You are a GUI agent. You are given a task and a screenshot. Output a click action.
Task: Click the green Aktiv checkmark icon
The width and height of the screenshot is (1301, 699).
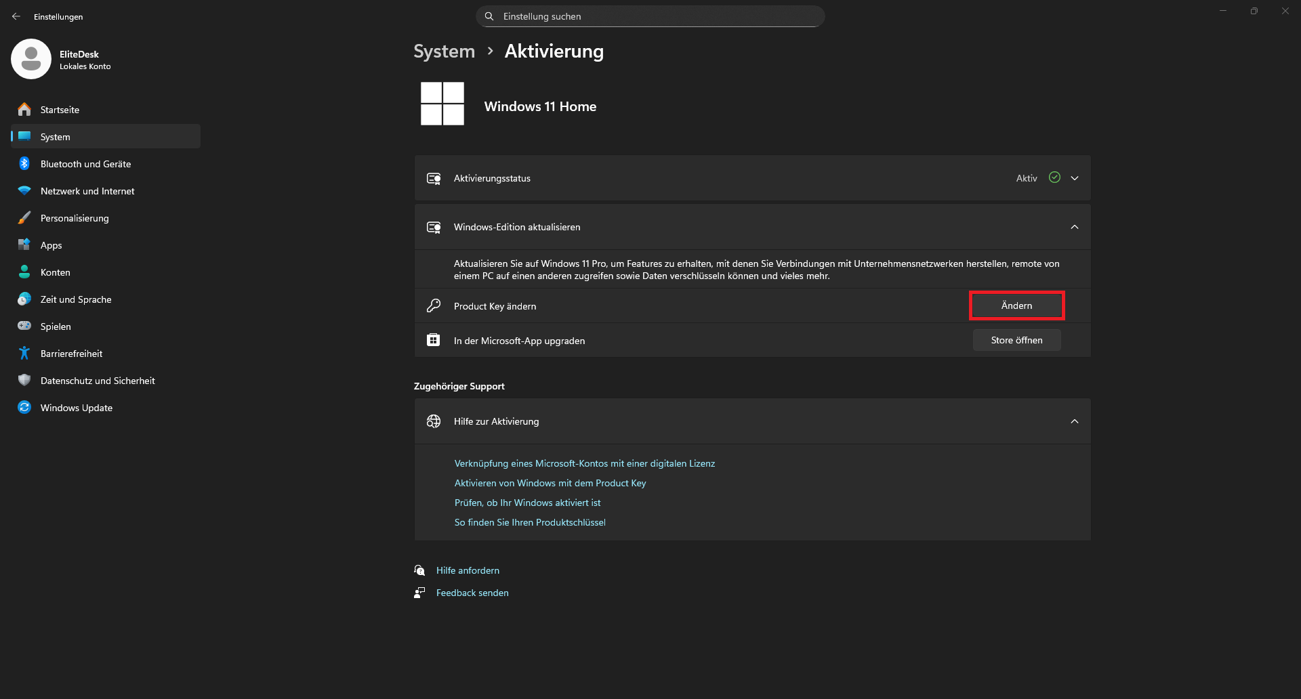[1054, 177]
